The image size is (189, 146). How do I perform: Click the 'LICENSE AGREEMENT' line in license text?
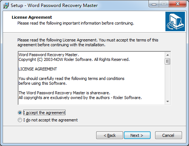click(38, 69)
